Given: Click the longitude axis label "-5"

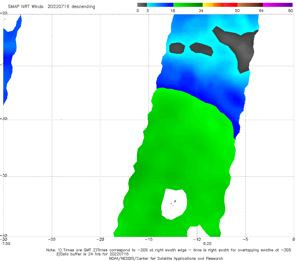Looking at the screenshot, I should [245, 239].
